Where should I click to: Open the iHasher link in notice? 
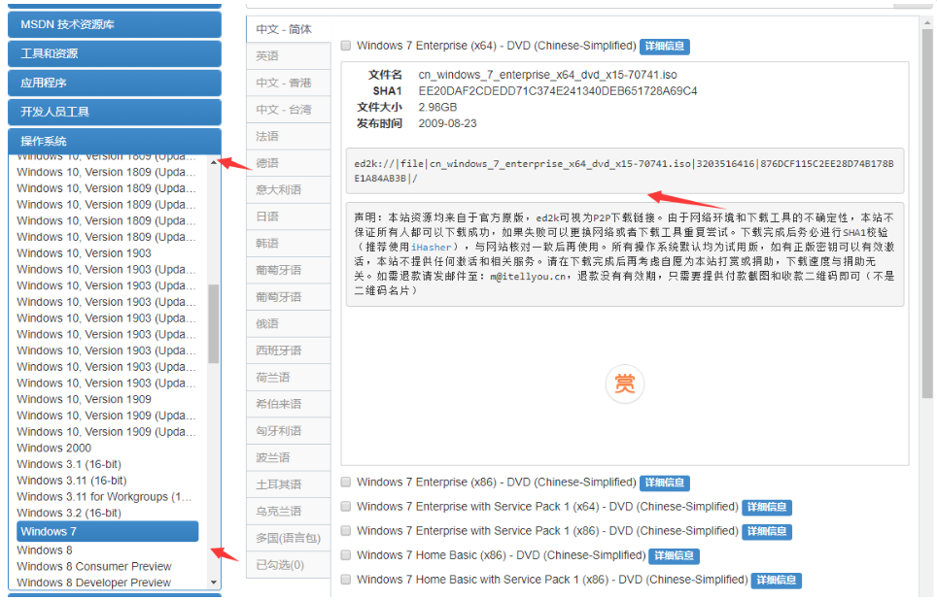(x=432, y=248)
